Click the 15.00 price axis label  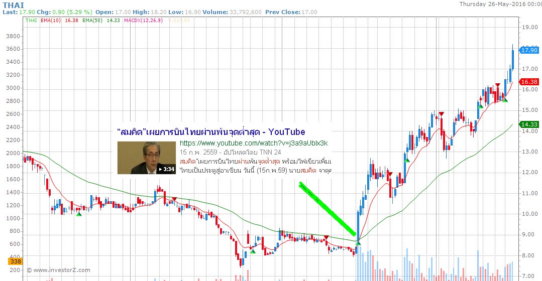point(529,110)
